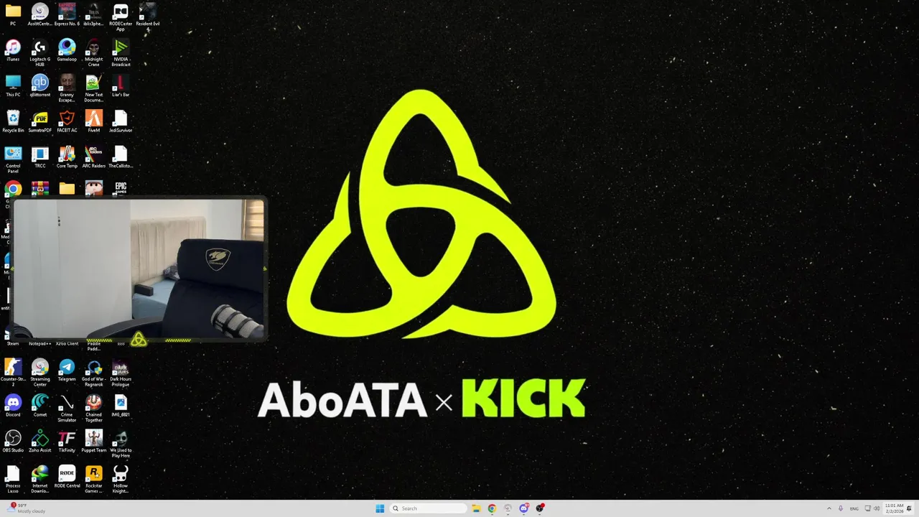Click the webcam overlay window
The width and height of the screenshot is (919, 517).
pos(140,269)
